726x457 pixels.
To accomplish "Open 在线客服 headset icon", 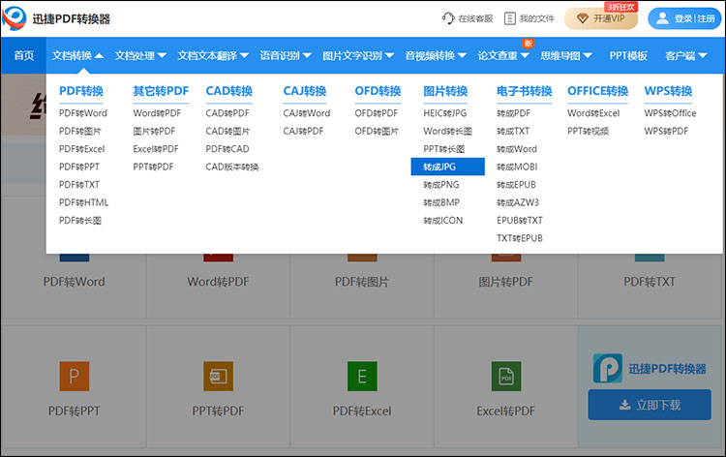I will click(x=448, y=18).
